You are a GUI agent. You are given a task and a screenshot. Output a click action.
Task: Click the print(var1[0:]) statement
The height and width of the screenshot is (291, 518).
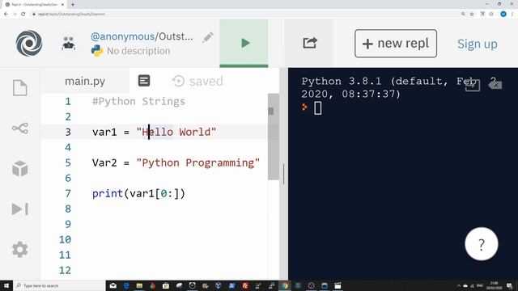coord(138,193)
